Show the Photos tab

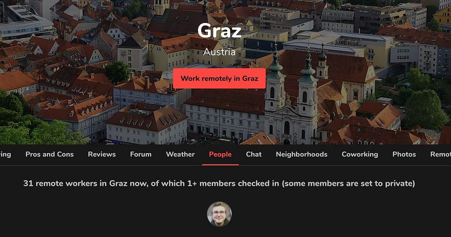[x=404, y=154]
